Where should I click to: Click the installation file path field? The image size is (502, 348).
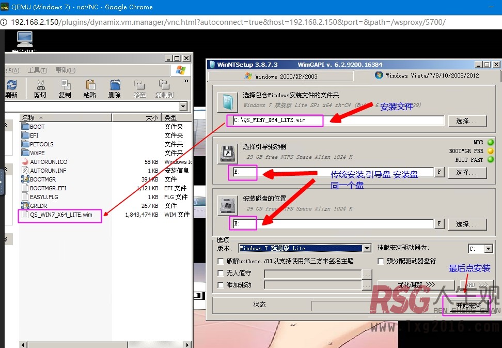coord(338,120)
